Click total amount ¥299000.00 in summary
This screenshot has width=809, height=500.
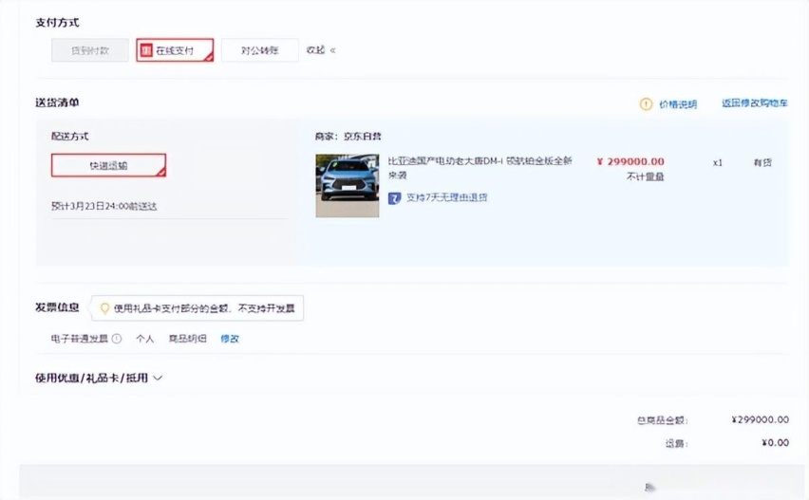(x=760, y=419)
